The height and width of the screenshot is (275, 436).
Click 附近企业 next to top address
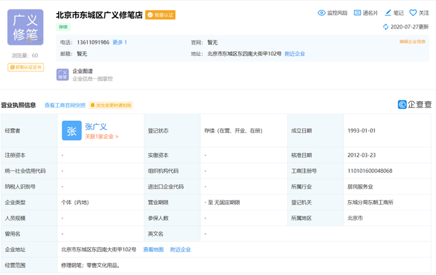point(295,54)
